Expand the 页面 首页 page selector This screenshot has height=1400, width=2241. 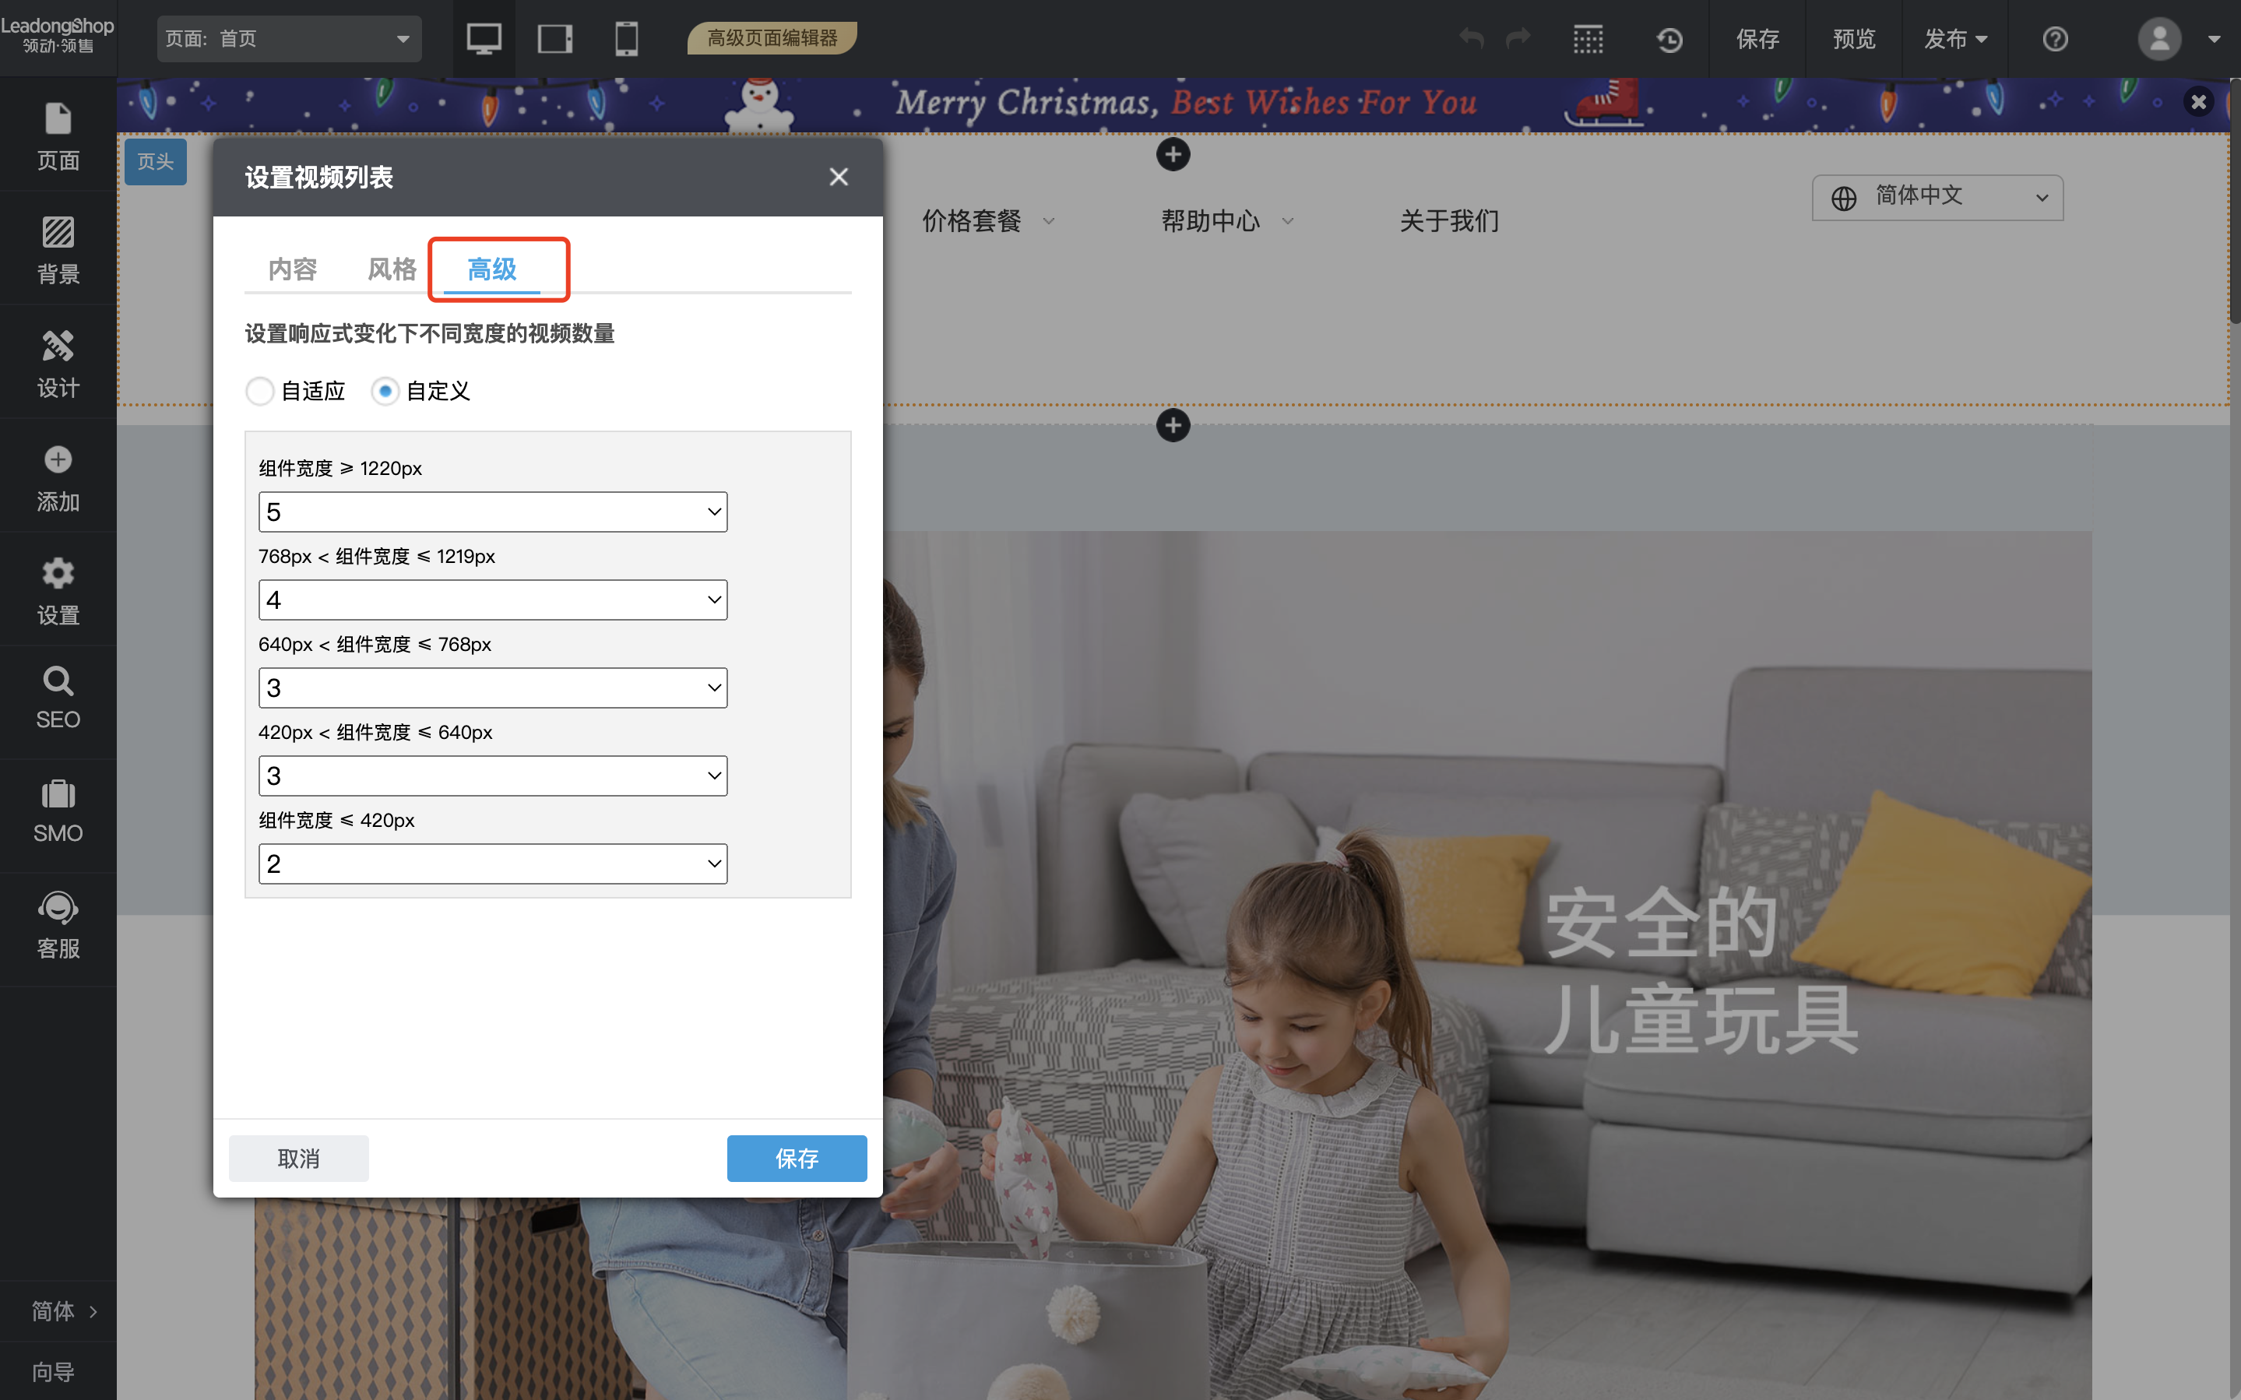[x=289, y=39]
